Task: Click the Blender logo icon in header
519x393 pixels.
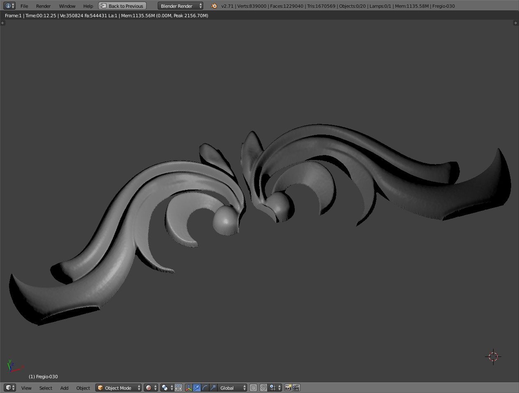Action: (x=214, y=6)
